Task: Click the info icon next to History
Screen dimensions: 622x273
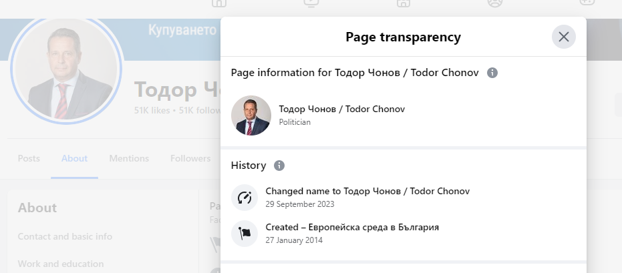Action: click(279, 166)
